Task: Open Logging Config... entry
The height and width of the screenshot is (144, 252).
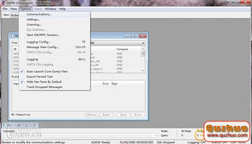Action: [55, 42]
